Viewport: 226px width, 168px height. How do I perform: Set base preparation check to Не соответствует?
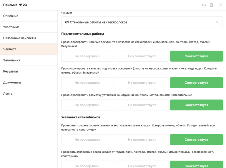pyautogui.click(x=142, y=83)
